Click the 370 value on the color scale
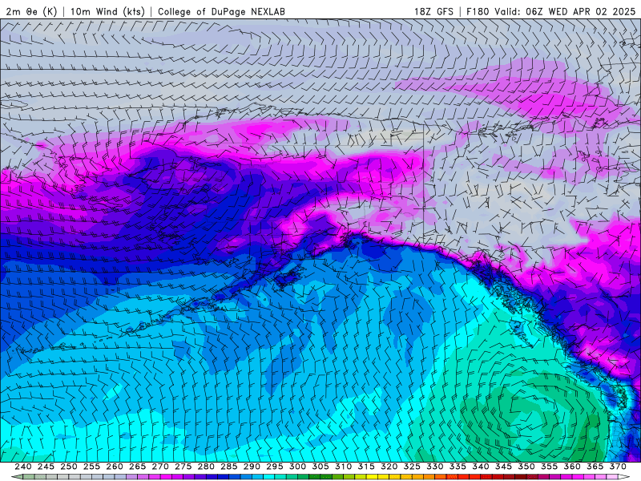This screenshot has height=481, width=641. point(618,467)
